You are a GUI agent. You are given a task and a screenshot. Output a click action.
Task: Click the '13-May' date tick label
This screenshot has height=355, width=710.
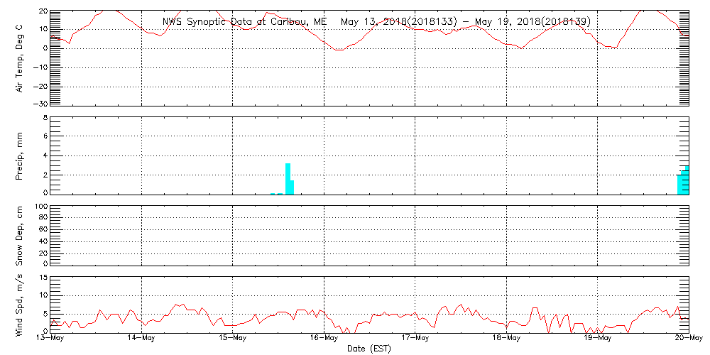50,339
